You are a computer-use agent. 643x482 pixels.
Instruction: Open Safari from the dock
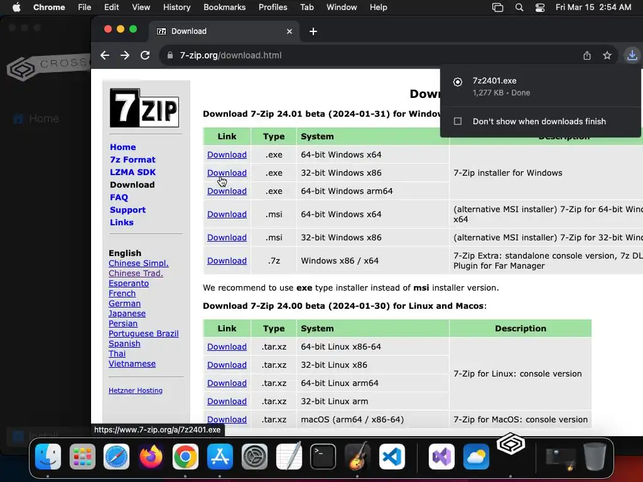116,457
